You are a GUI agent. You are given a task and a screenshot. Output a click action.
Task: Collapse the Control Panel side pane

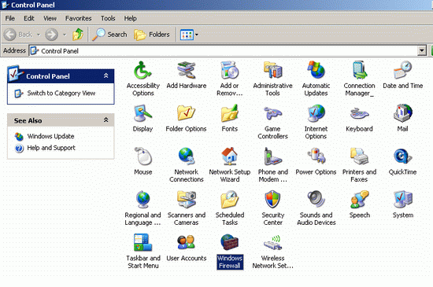[x=105, y=75]
